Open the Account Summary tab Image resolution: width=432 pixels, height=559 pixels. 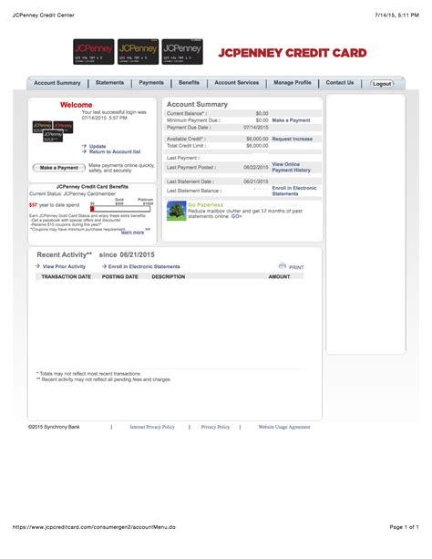[57, 83]
